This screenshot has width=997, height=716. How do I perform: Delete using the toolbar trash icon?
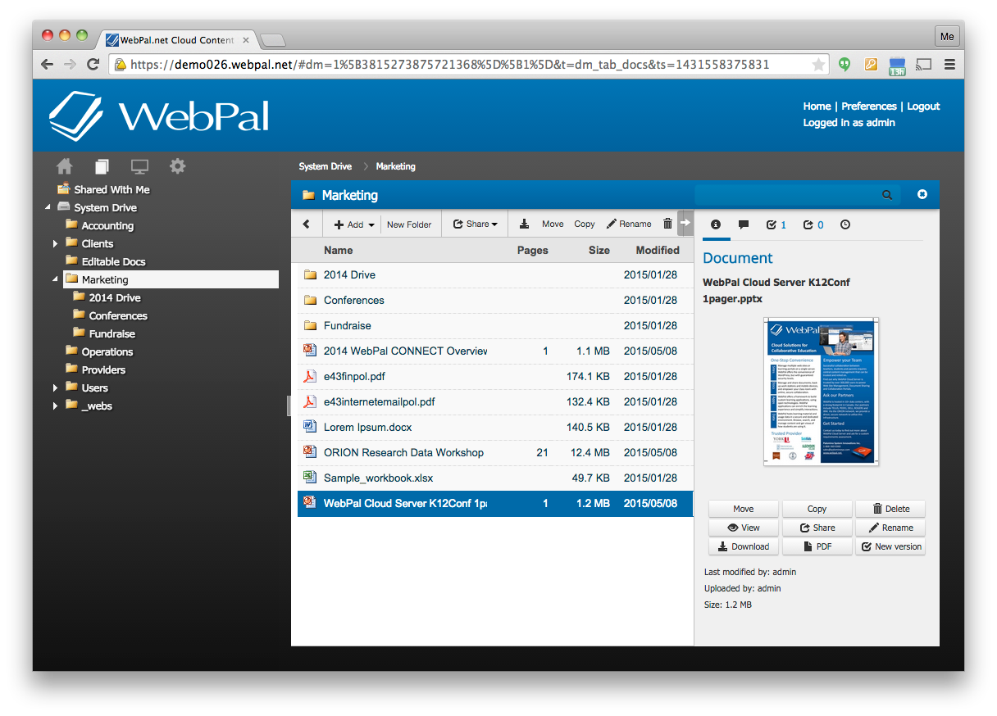pos(667,224)
